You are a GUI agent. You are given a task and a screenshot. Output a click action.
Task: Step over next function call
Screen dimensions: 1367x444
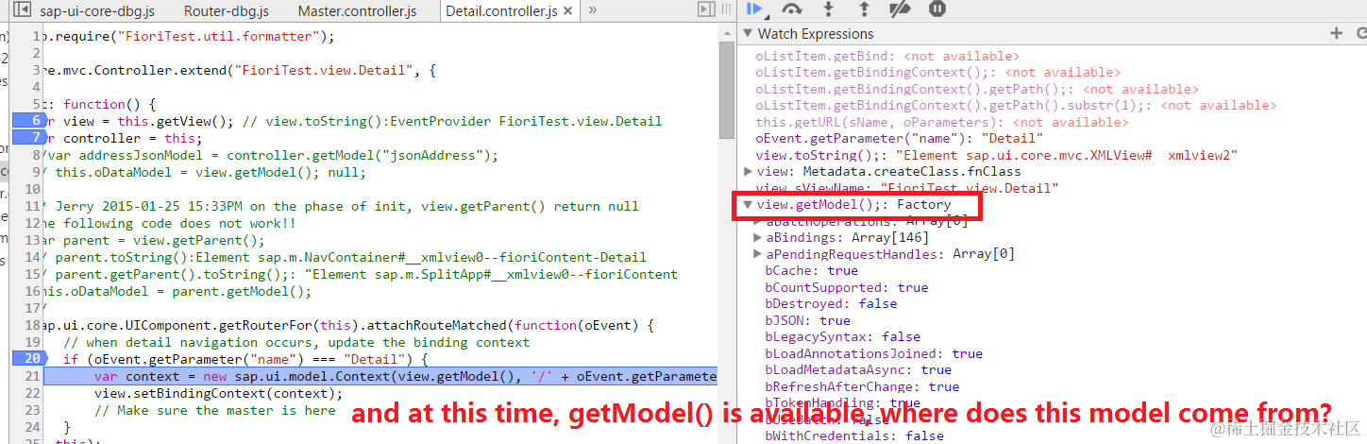pos(792,9)
